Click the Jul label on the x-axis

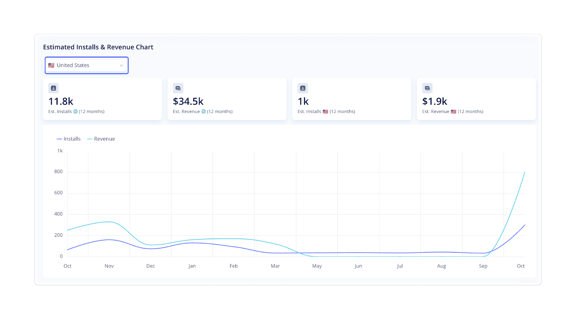pyautogui.click(x=400, y=266)
